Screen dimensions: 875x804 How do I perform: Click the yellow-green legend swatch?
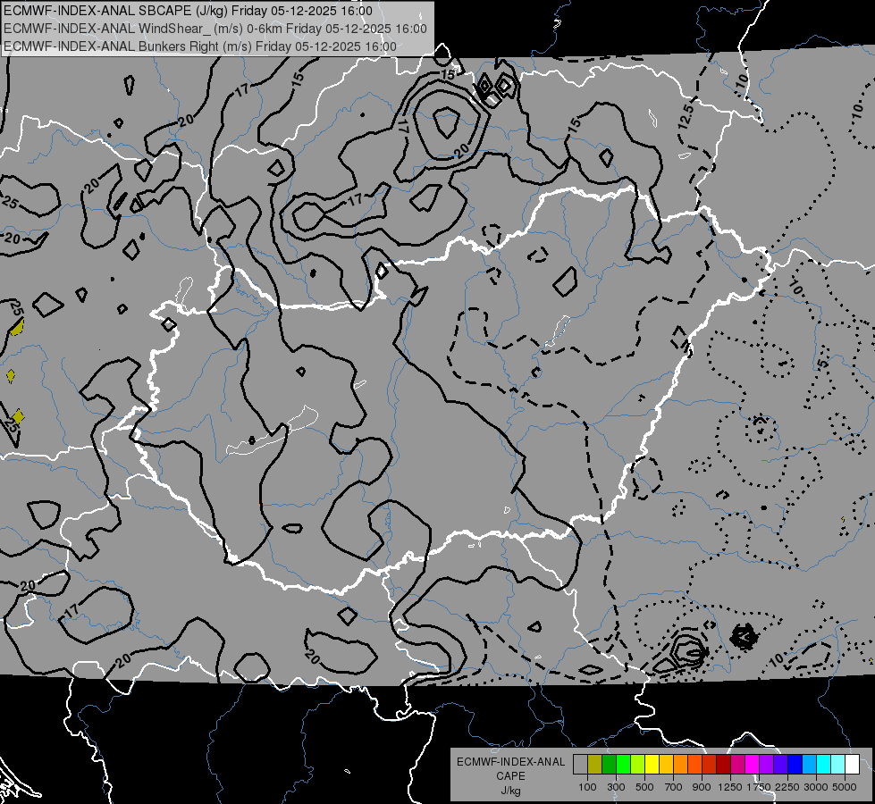638,765
